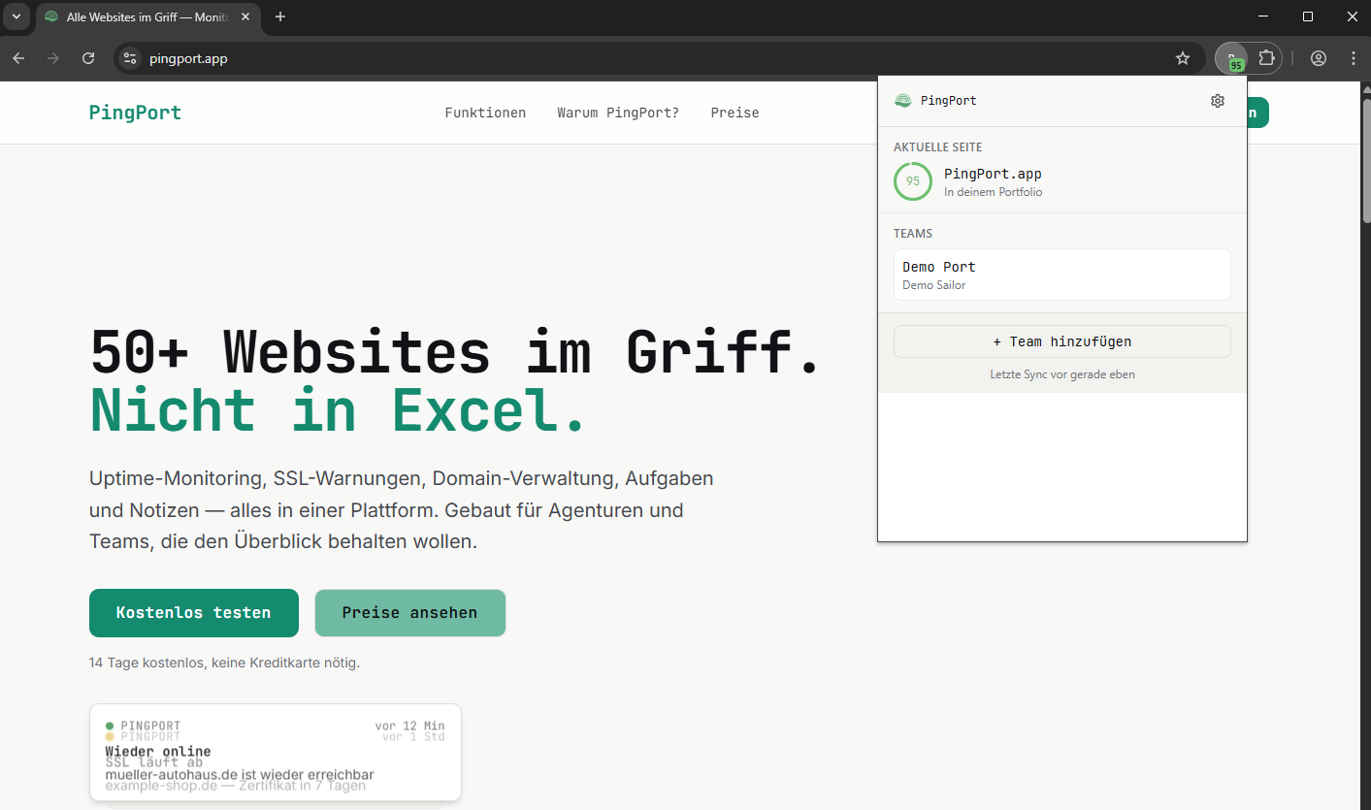
Task: Select the 'Demo Port' team card
Action: pyautogui.click(x=1061, y=274)
